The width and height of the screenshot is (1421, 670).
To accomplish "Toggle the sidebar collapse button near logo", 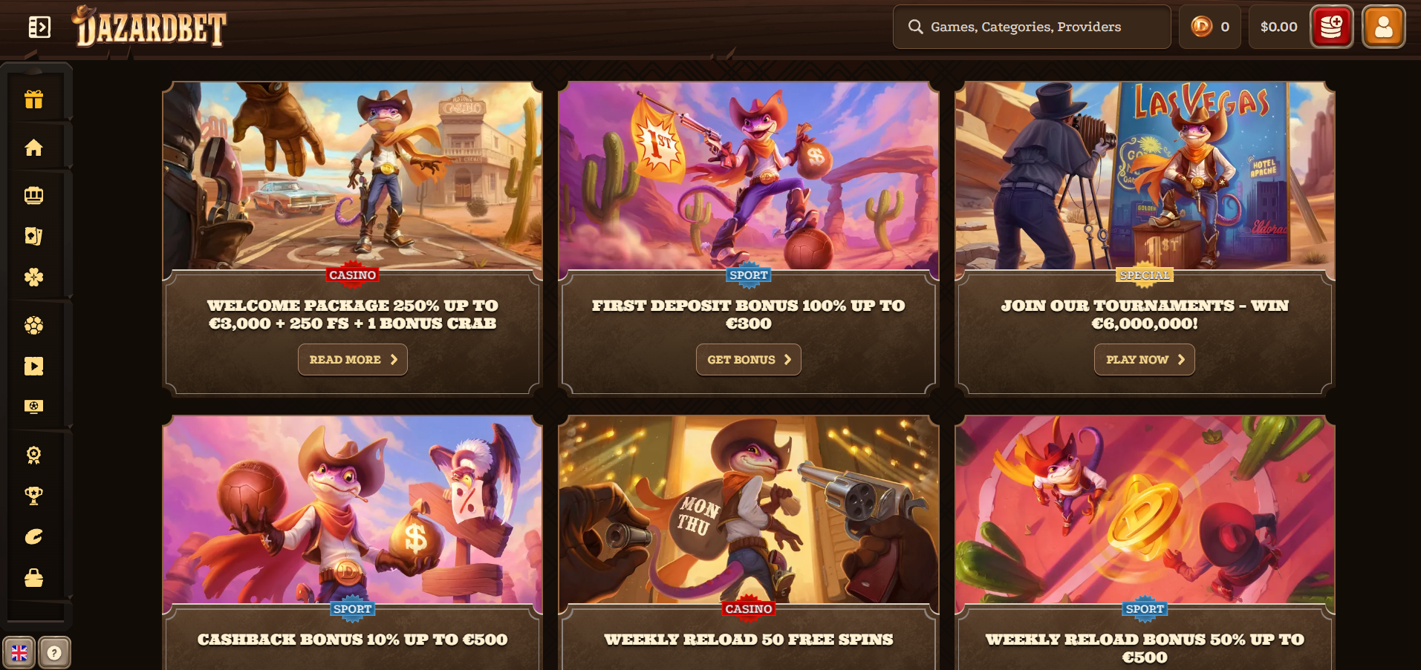I will [39, 27].
